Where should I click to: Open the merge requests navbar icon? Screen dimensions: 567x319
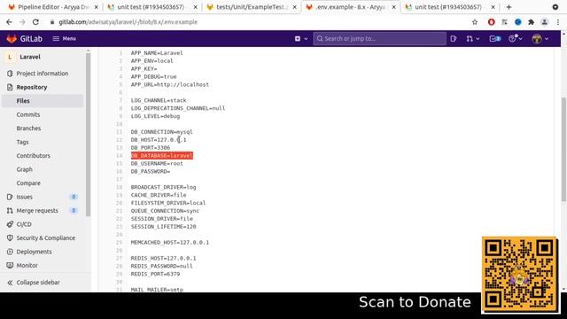click(x=470, y=38)
